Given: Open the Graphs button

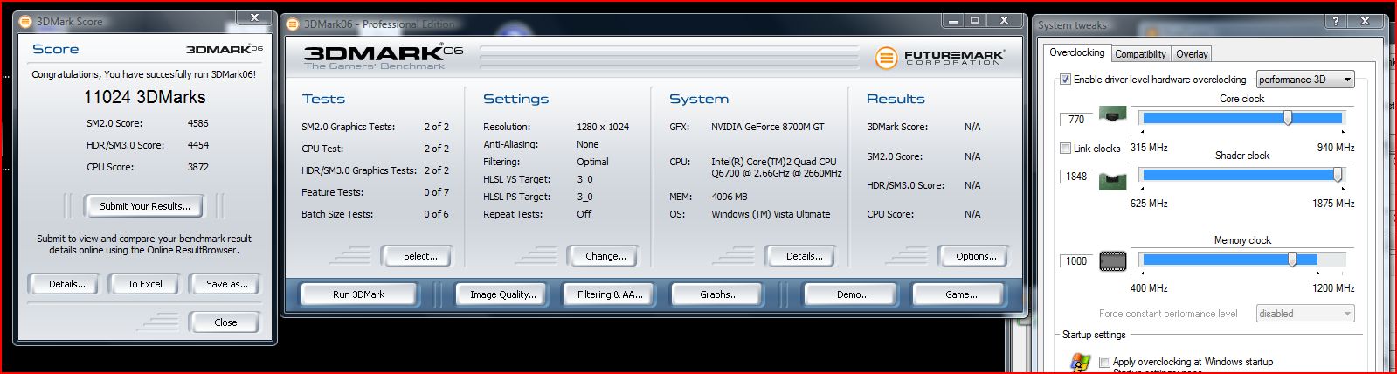Looking at the screenshot, I should (x=718, y=294).
